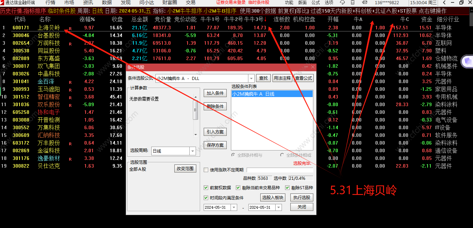Click the 执行选股 button

301,198
